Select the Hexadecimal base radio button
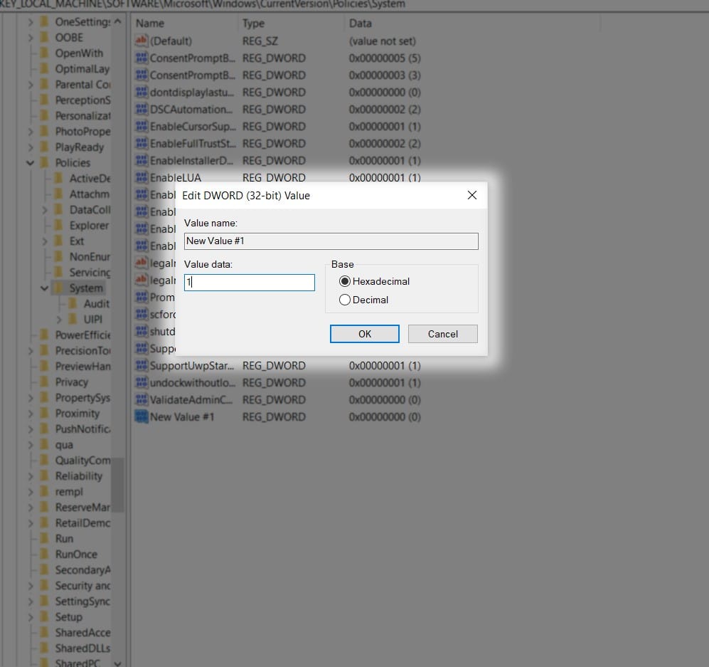The width and height of the screenshot is (709, 667). [345, 281]
